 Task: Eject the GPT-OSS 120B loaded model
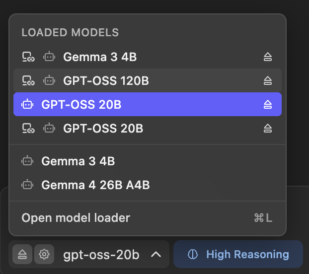[x=268, y=80]
